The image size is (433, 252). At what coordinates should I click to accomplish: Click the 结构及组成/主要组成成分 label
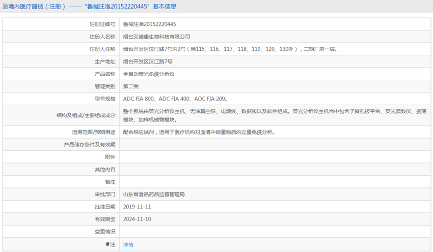tap(86, 115)
